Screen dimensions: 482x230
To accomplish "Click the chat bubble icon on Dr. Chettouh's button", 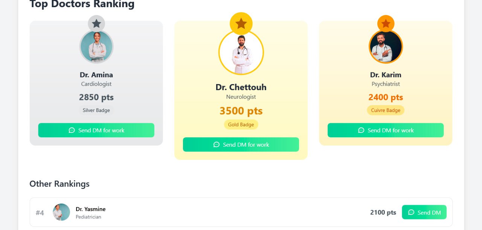I will (216, 144).
